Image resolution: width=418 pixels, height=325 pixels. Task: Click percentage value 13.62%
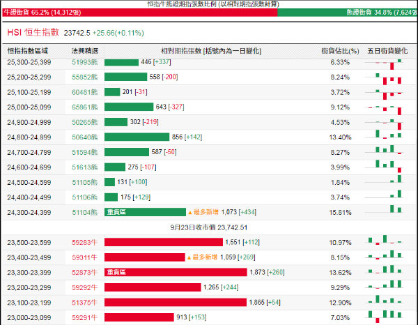pos(340,273)
